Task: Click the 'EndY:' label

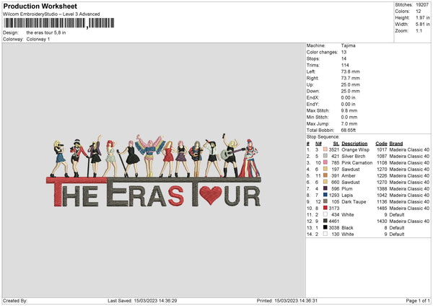Action: point(312,104)
